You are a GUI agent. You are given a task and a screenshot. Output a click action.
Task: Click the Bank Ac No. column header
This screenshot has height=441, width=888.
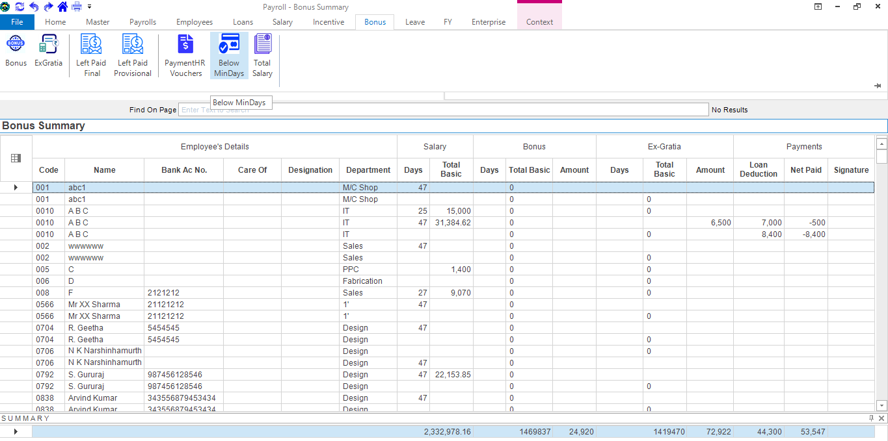[x=184, y=170]
